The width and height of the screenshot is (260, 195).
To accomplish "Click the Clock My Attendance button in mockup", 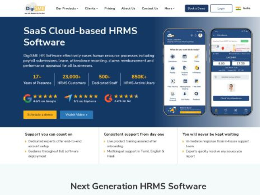I will [x=231, y=98].
